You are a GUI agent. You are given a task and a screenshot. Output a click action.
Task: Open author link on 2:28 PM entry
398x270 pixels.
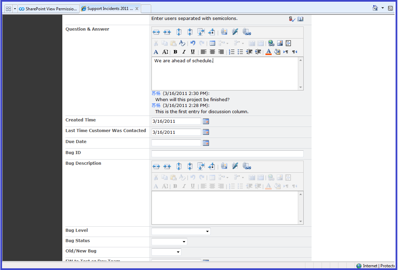pos(156,105)
